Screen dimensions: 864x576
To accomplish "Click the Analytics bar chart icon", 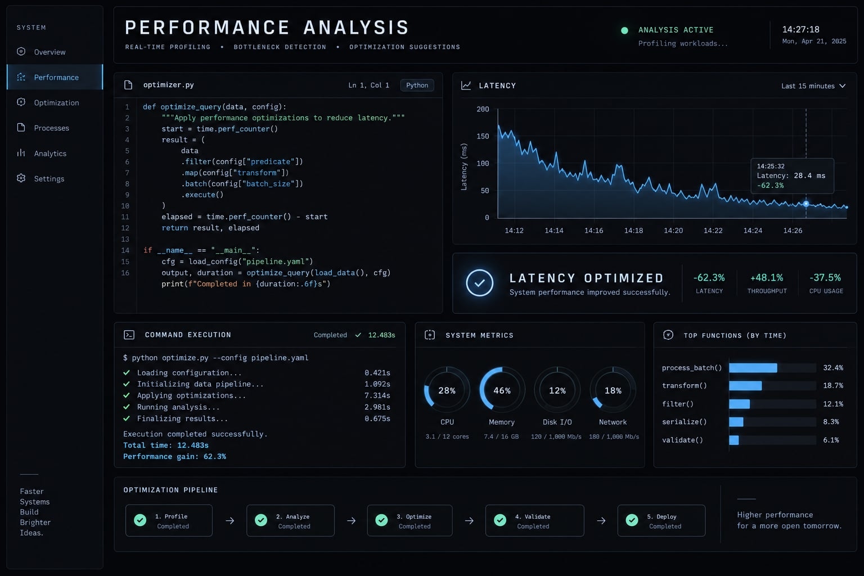I will tap(21, 152).
